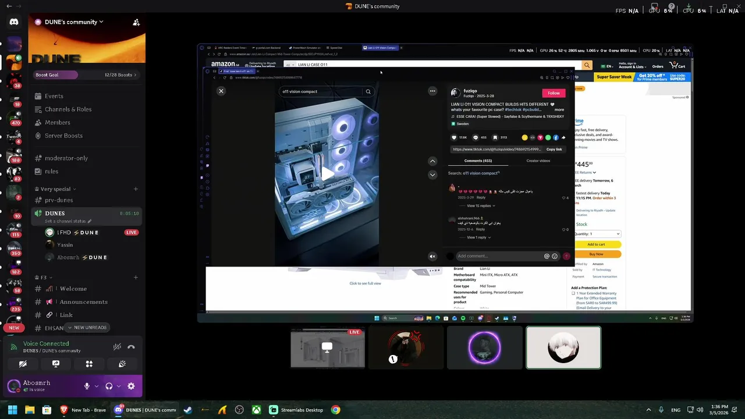Open TikTok video more options dots
Screen dimensions: 745x419
[x=432, y=91]
